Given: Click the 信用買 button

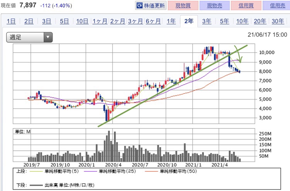Looking at the screenshot, I should tap(246, 5).
